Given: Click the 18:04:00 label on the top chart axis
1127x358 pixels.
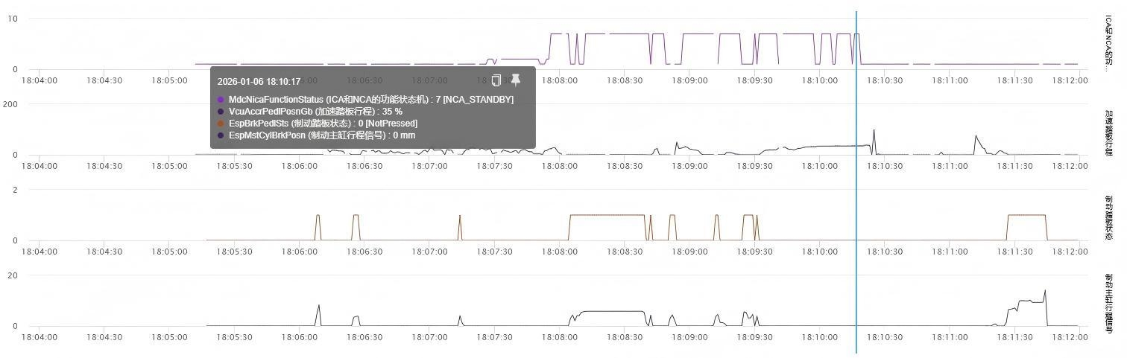Looking at the screenshot, I should pos(40,80).
